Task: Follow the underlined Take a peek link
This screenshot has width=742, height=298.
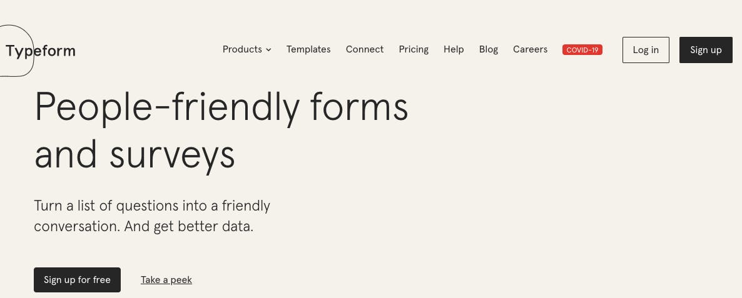Action: click(166, 280)
